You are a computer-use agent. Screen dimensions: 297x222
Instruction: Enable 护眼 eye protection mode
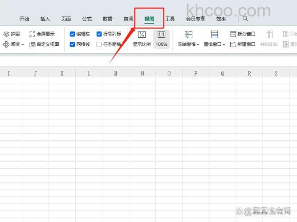pos(12,34)
